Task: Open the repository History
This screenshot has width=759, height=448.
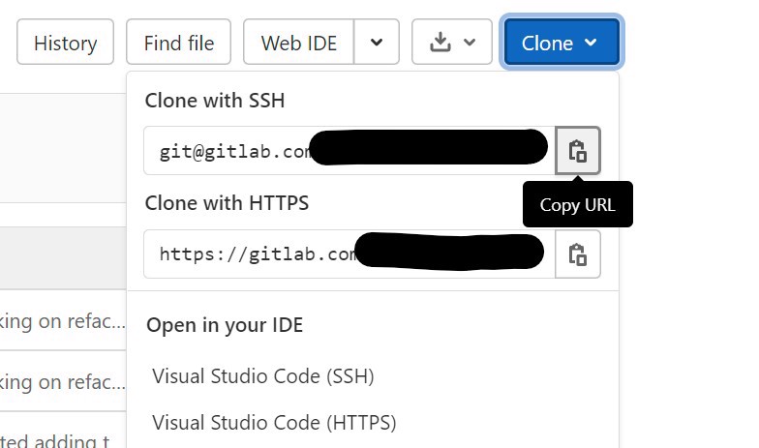Action: click(x=66, y=43)
